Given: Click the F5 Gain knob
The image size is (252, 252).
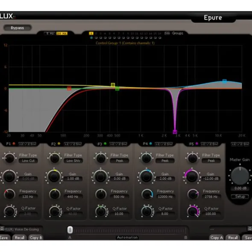Looking at the screenshot, I should 192,177.
